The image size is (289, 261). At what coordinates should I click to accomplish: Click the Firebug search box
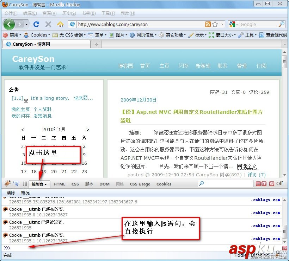click(226, 183)
